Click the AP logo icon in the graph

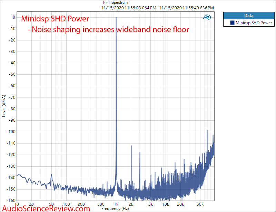(207, 17)
